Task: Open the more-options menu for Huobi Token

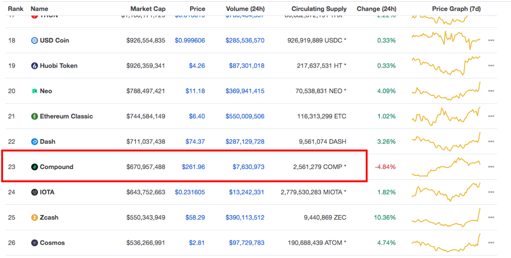Action: pos(491,66)
